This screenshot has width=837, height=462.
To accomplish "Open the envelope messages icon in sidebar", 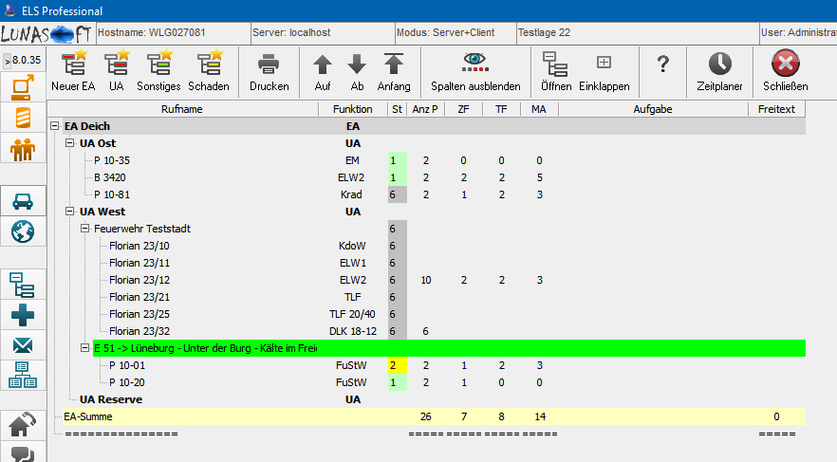I will [x=23, y=346].
